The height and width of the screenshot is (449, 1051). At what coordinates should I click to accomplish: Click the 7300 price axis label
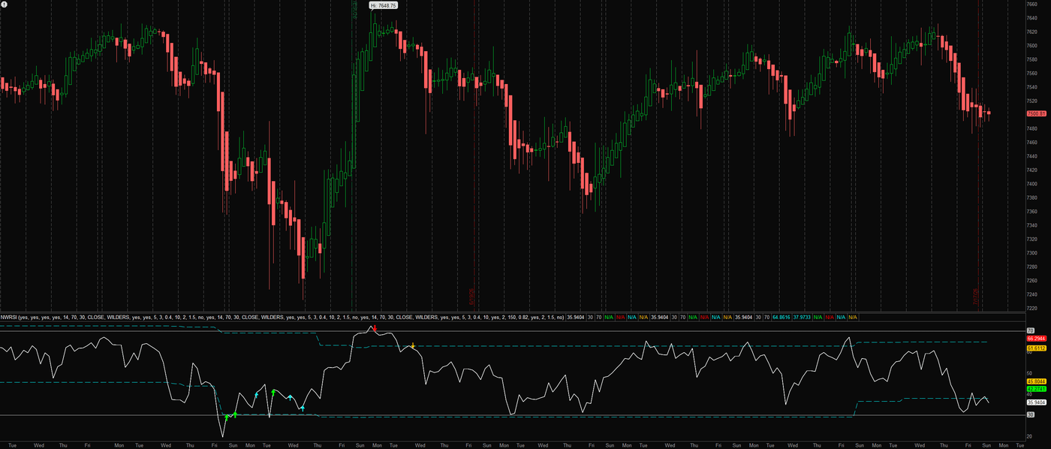coord(1032,253)
